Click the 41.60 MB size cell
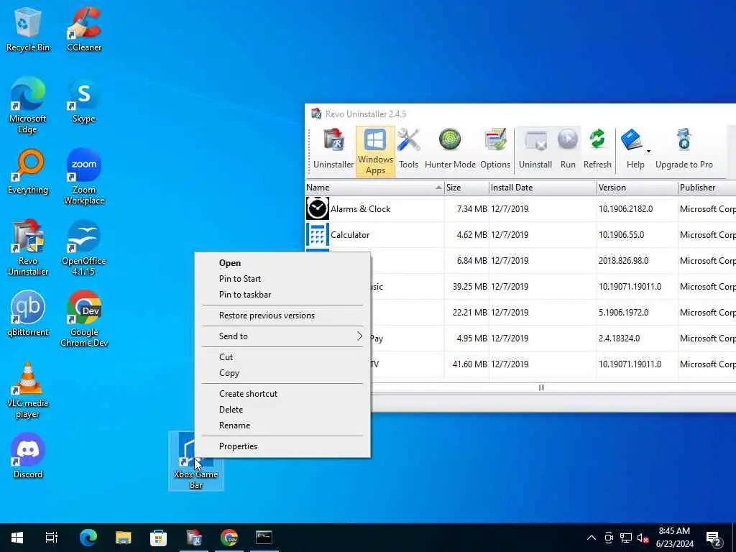 (470, 364)
